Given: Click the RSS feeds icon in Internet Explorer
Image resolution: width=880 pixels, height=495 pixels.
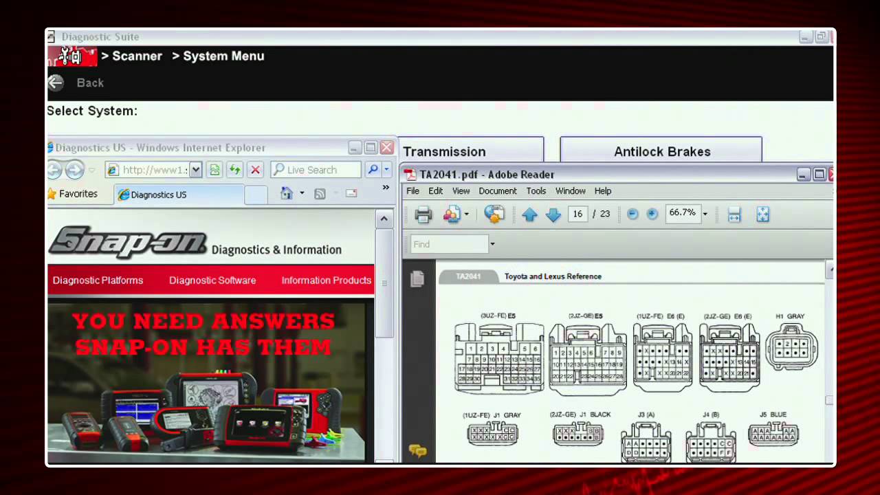Looking at the screenshot, I should tap(320, 194).
